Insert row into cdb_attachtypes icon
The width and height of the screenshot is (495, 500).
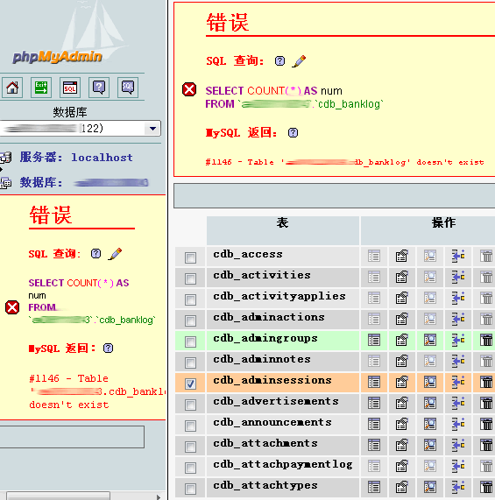(x=458, y=487)
